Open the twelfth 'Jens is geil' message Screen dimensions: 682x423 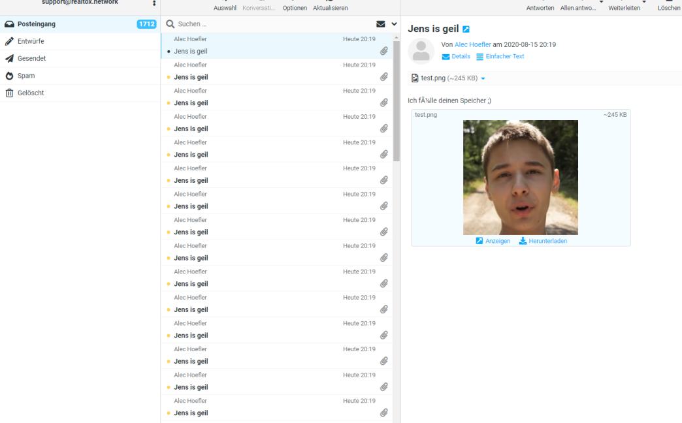(276, 330)
